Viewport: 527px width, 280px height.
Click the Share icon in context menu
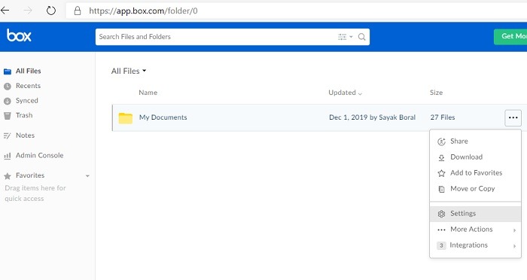click(441, 142)
